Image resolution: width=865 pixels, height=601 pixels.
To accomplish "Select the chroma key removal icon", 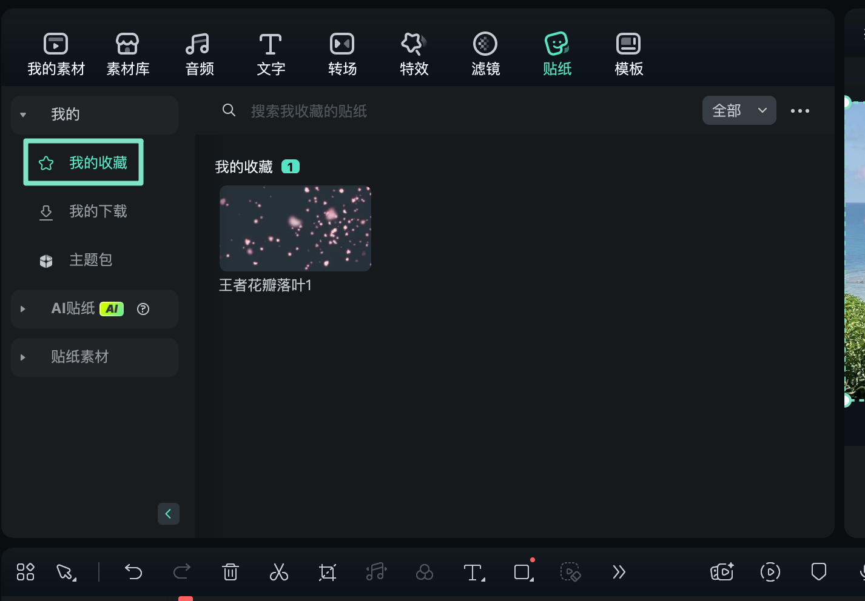I will tap(571, 572).
